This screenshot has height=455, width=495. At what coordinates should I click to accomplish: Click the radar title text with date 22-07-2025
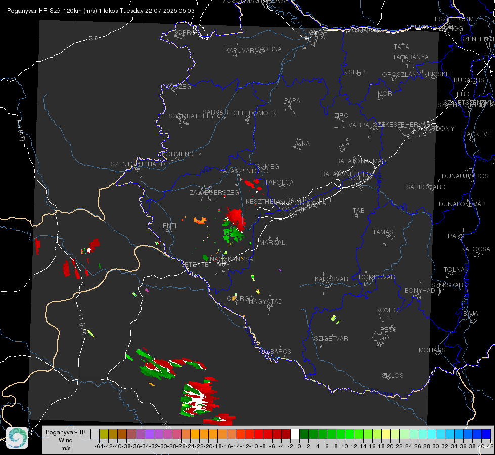coord(101,11)
